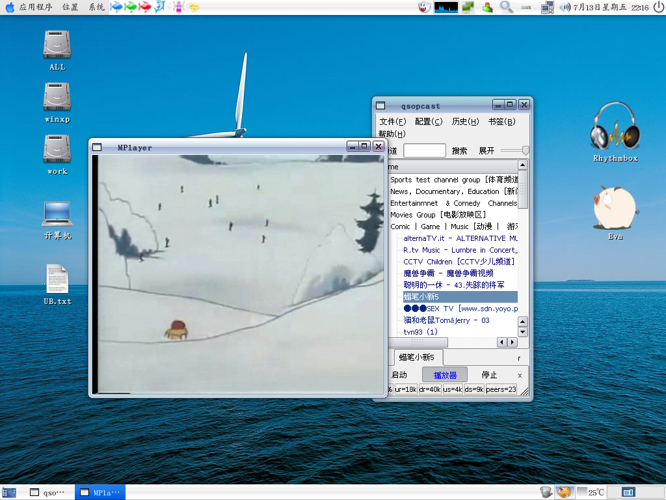
Task: Launch the red fish panel icon
Action: [x=145, y=7]
